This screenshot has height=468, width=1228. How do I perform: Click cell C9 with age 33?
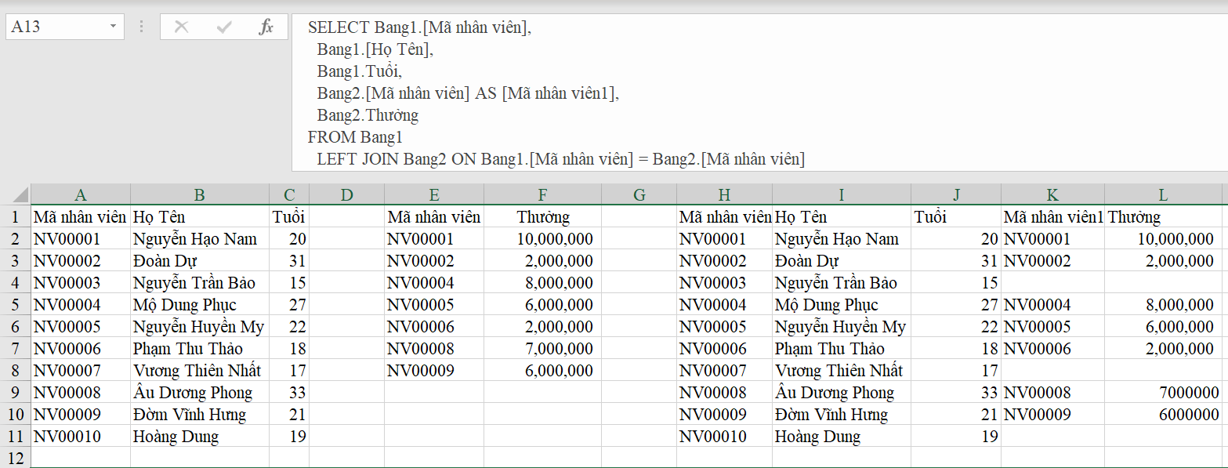point(289,393)
